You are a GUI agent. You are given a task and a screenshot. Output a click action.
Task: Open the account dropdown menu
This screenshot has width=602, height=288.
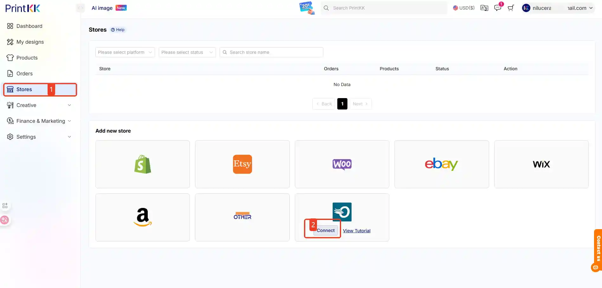[591, 8]
